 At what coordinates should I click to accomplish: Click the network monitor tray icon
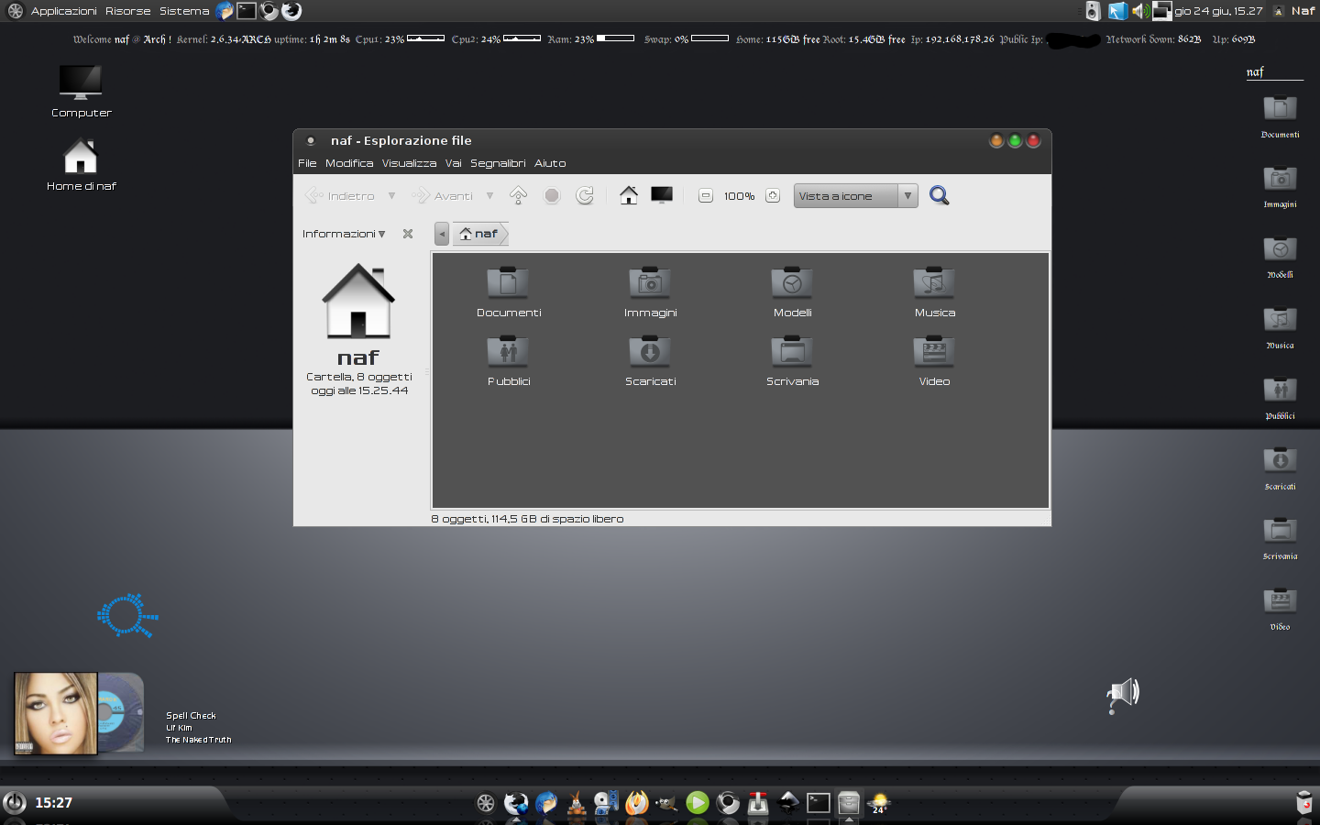pos(1161,11)
